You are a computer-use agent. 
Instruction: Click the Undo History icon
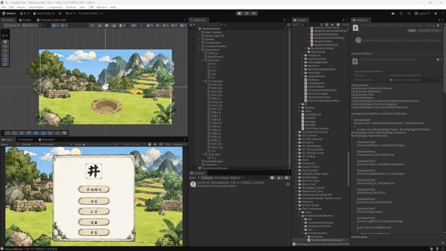tap(401, 13)
